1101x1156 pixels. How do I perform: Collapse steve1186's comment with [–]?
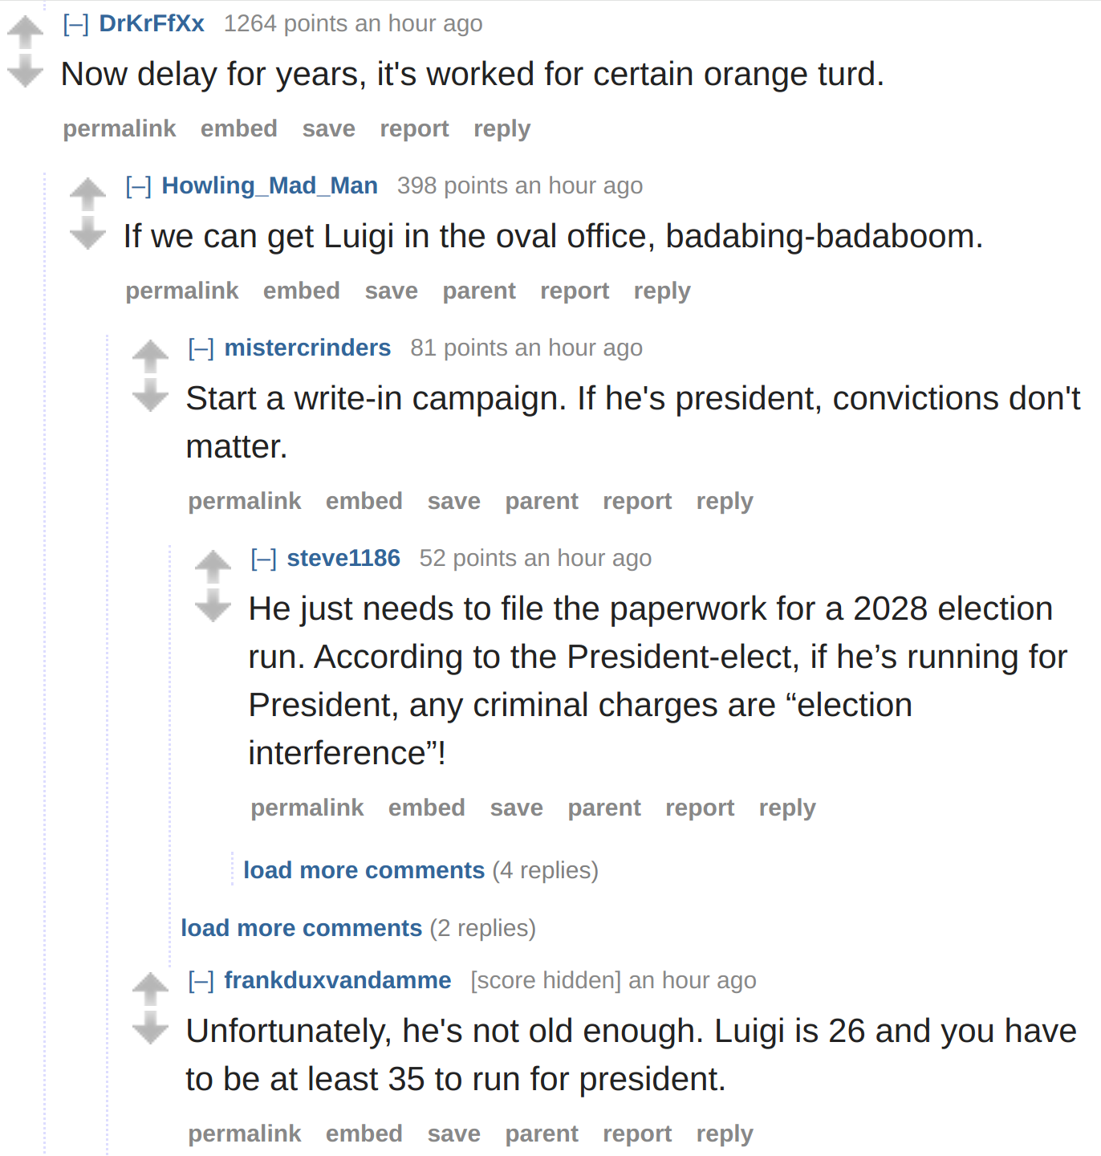pyautogui.click(x=264, y=559)
